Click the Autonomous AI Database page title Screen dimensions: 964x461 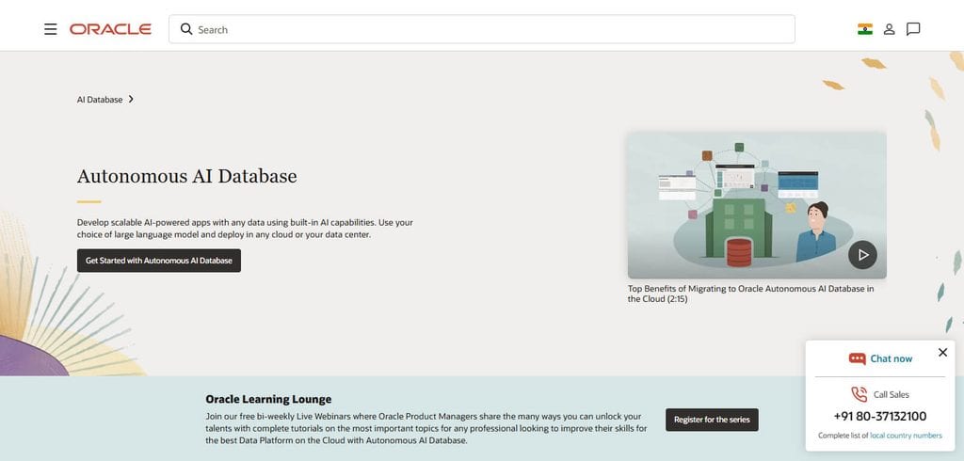tap(187, 177)
